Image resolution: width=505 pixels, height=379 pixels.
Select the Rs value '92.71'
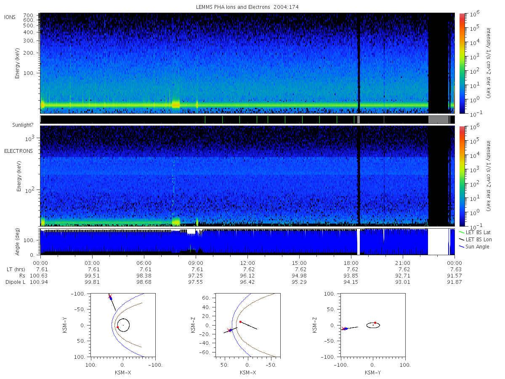403,275
